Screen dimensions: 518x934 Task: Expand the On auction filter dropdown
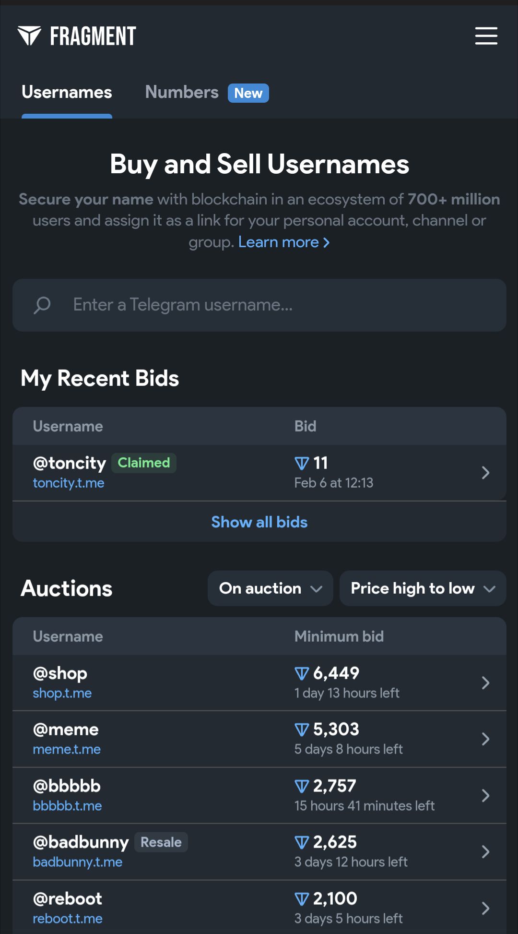(270, 588)
